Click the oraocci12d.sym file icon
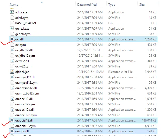 12,115
